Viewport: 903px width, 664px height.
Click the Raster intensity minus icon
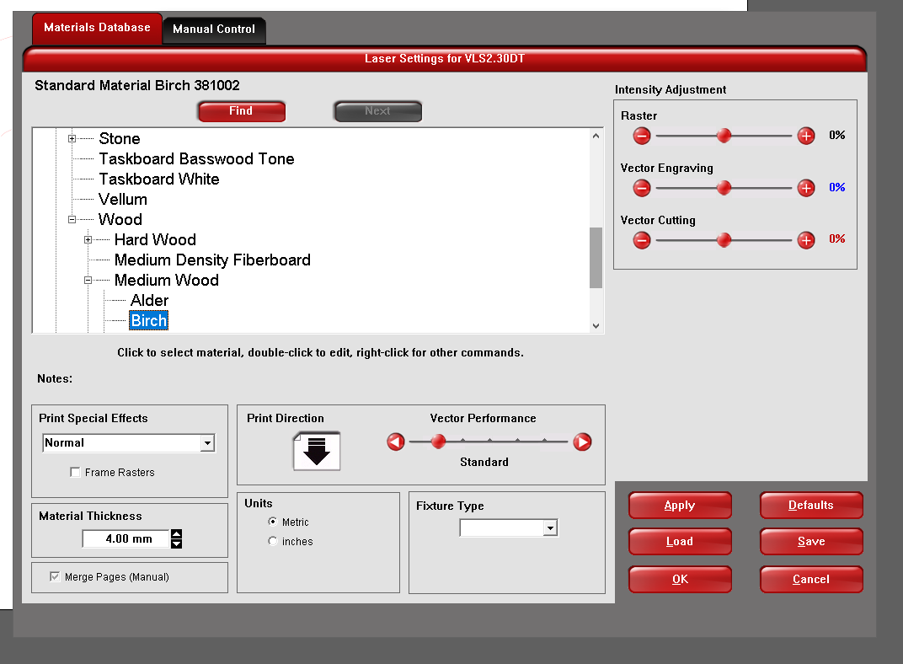tap(642, 136)
